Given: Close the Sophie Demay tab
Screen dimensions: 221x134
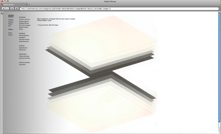Looking at the screenshot, I should tap(27, 5).
